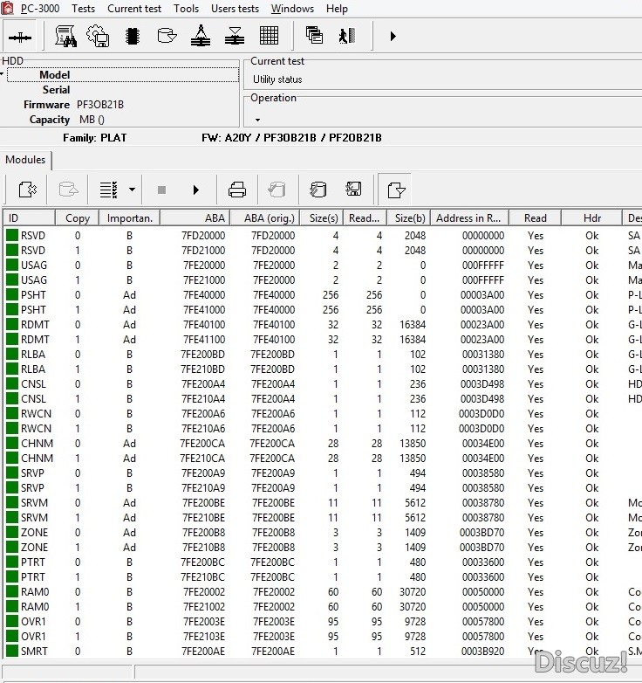Sort by the ABA column header
The height and width of the screenshot is (683, 642).
pyautogui.click(x=195, y=218)
